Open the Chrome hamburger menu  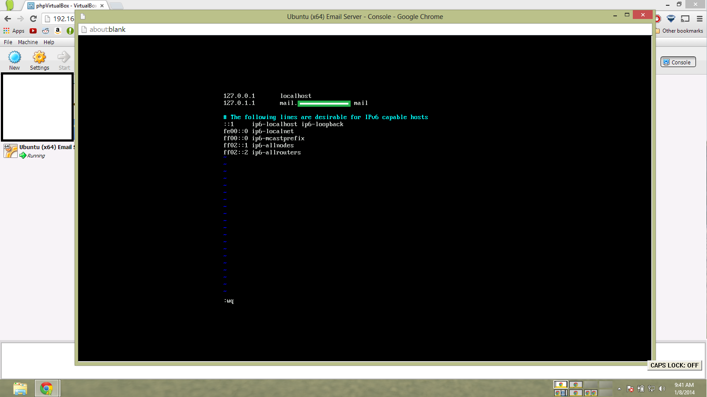pos(699,19)
